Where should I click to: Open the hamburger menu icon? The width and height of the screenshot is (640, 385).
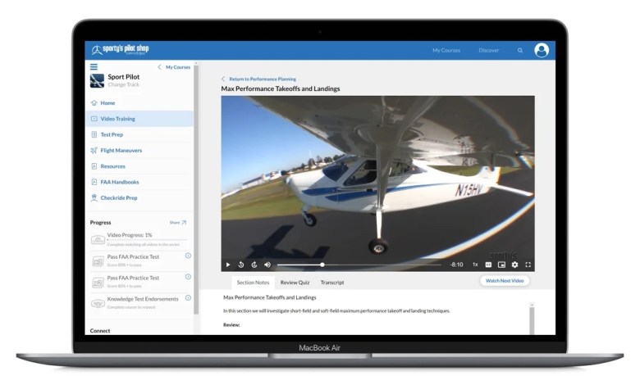pos(94,67)
